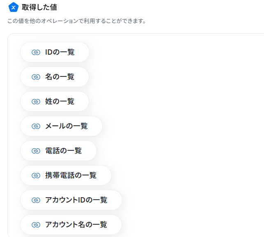Pick the メールの一覧 value chip
The height and width of the screenshot is (237, 264).
[66, 126]
